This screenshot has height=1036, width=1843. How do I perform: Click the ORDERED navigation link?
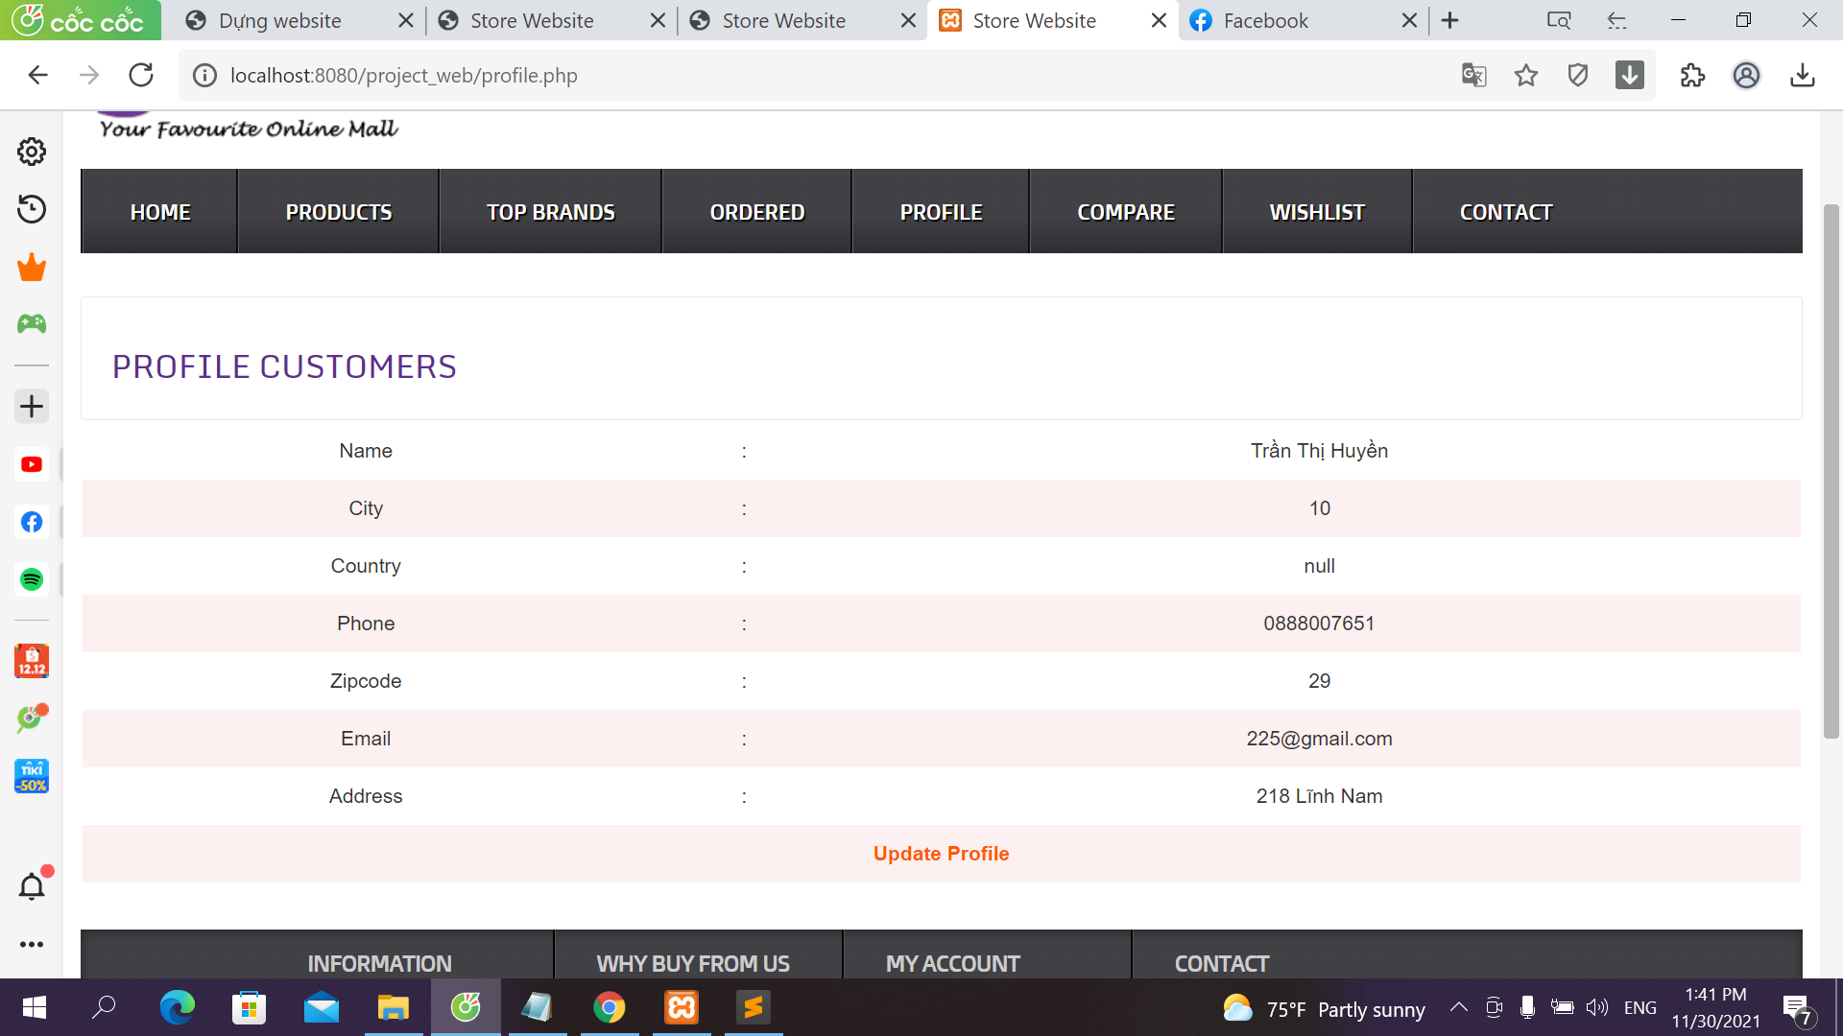click(x=756, y=212)
